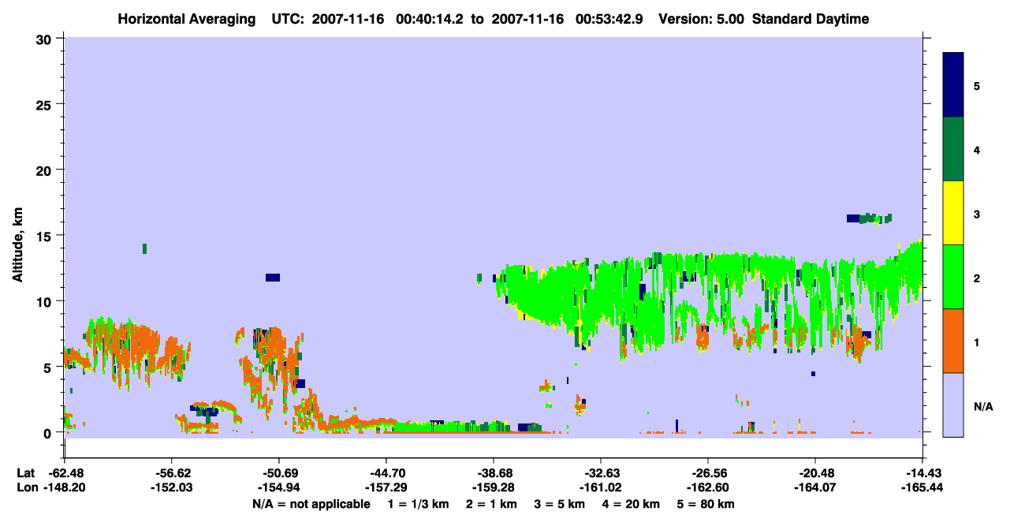
Task: Click the latitude value -26.56
Action: click(707, 473)
